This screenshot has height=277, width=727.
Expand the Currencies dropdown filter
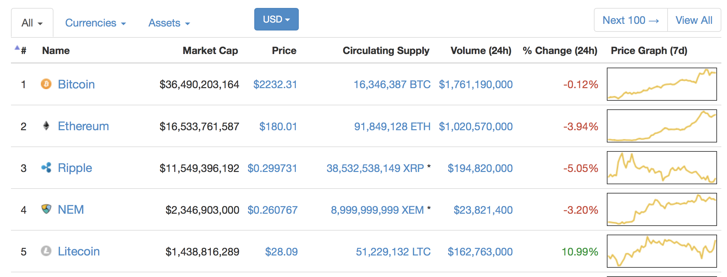pos(95,23)
